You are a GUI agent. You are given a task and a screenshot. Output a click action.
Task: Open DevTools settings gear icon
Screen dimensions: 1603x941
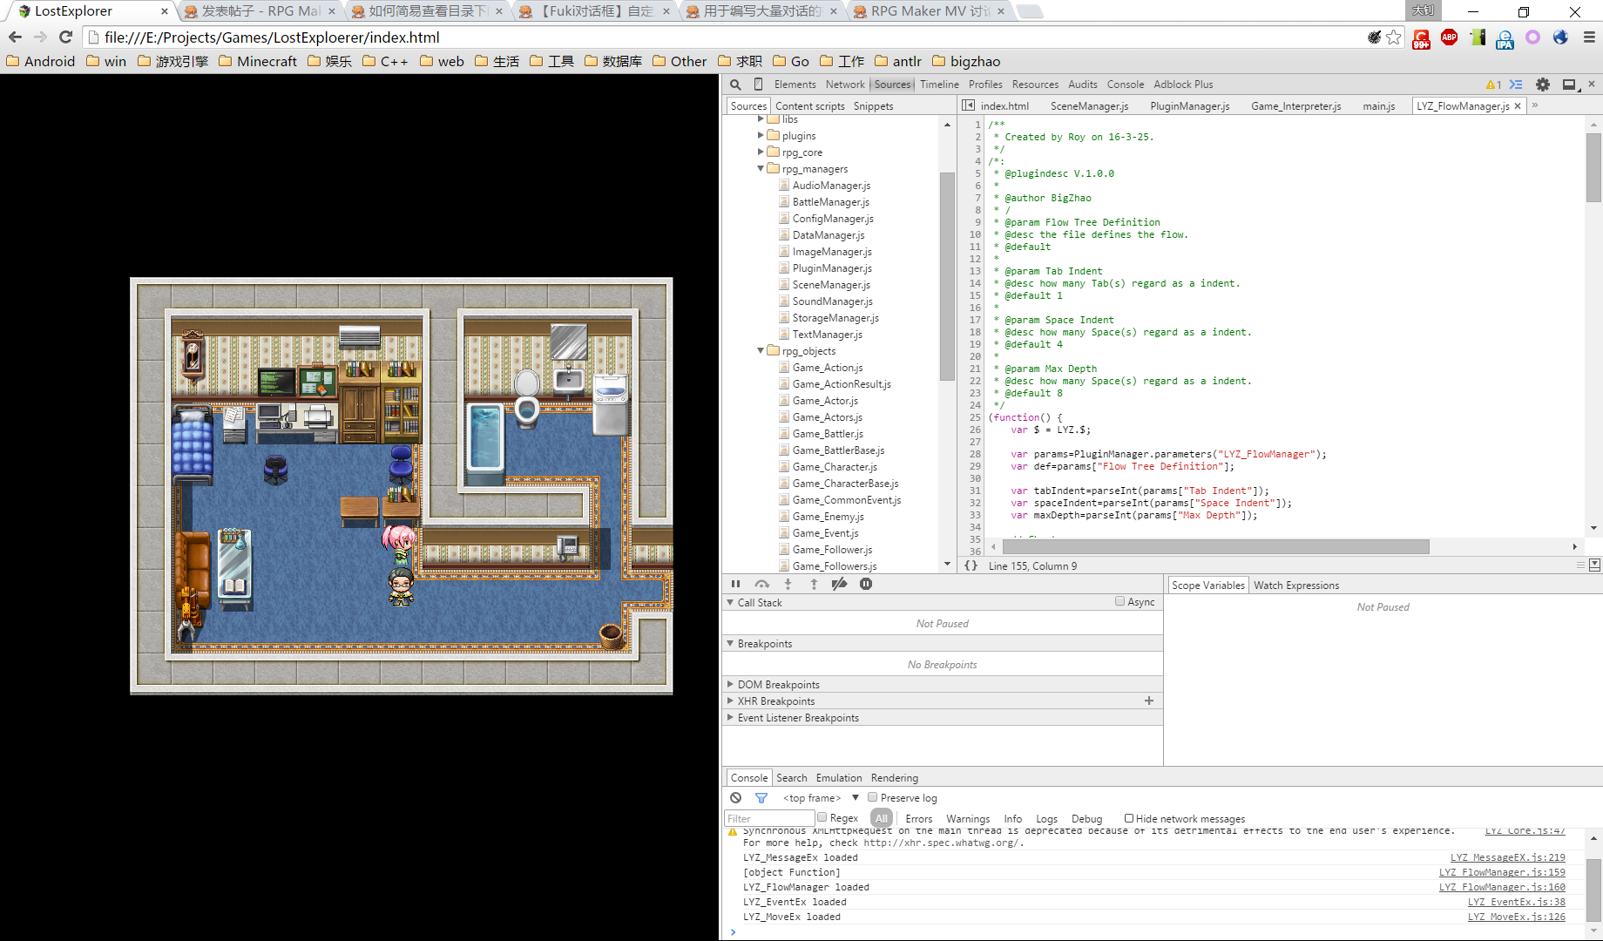[x=1543, y=85]
